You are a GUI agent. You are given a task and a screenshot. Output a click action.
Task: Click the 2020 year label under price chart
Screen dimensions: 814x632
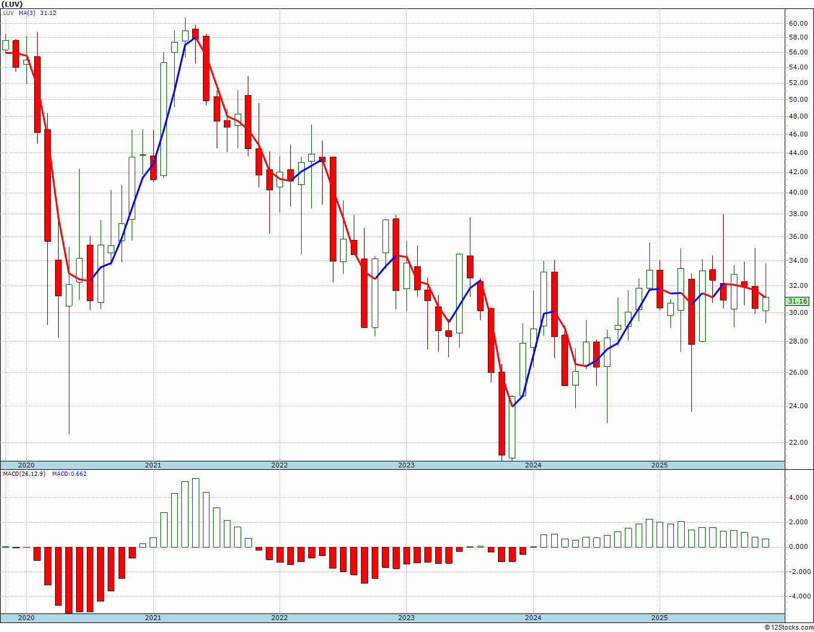(26, 465)
